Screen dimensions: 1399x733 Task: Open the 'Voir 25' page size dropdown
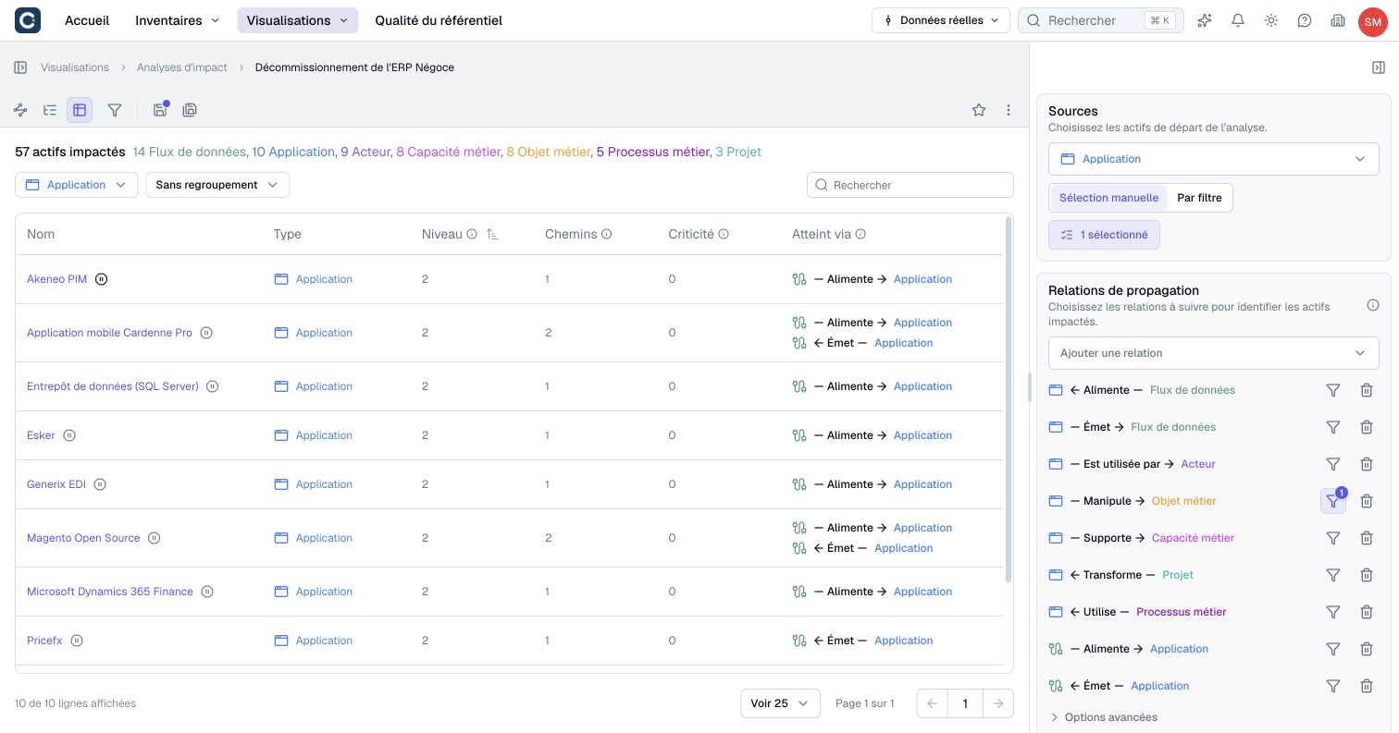click(x=780, y=703)
